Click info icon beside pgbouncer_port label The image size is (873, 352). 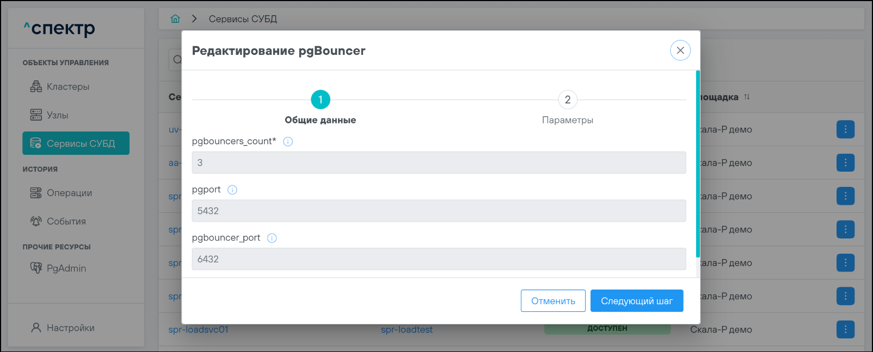point(272,238)
